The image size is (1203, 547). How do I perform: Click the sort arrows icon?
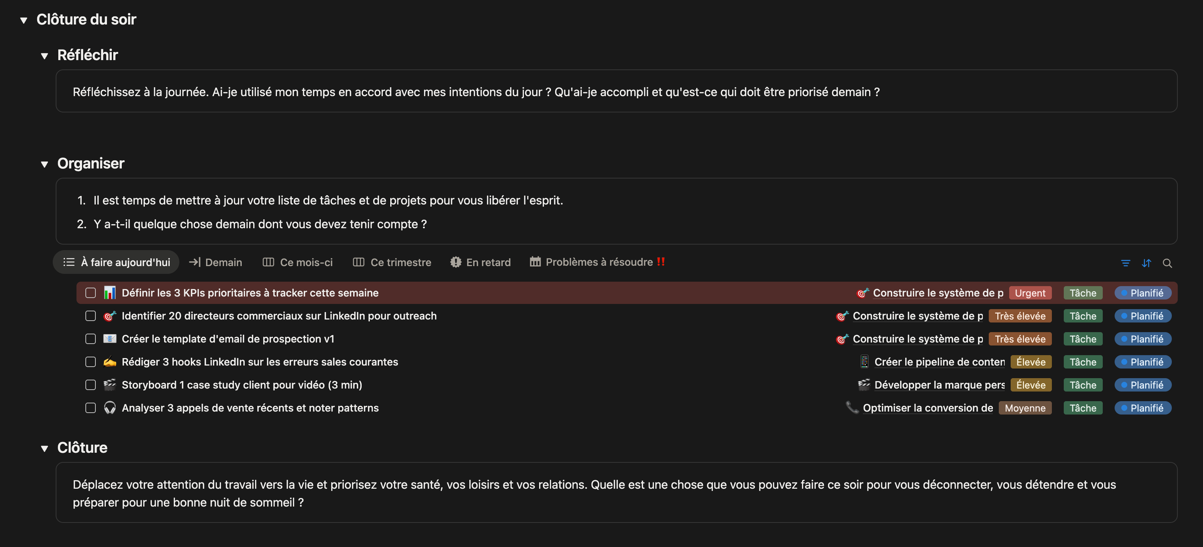click(1146, 263)
